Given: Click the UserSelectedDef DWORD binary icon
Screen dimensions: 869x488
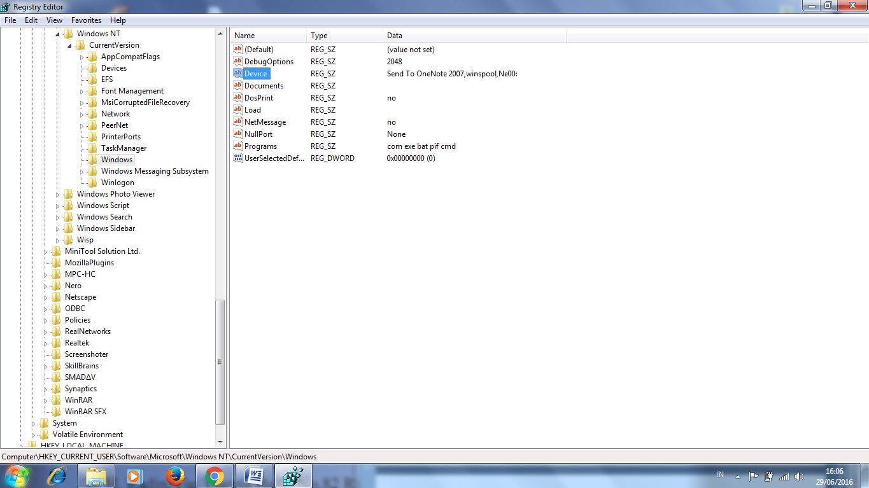Looking at the screenshot, I should [238, 158].
